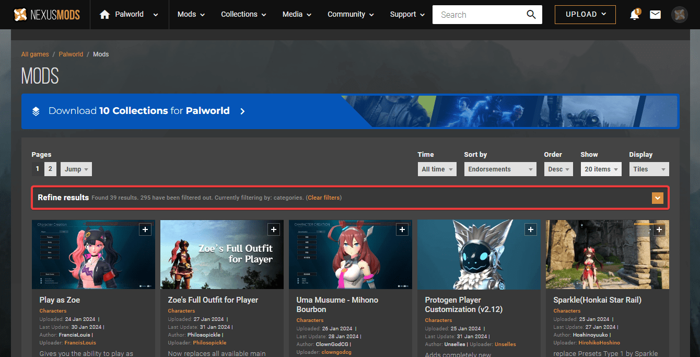
Task: Open the messages envelope icon
Action: (655, 15)
